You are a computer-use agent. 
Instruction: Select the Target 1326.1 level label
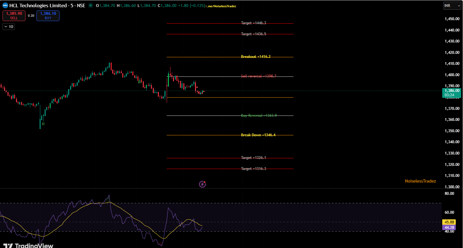point(254,158)
